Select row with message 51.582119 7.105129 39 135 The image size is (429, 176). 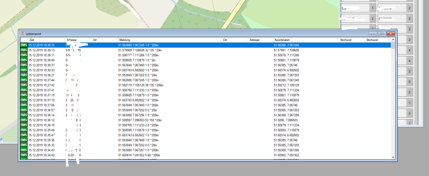[140, 85]
